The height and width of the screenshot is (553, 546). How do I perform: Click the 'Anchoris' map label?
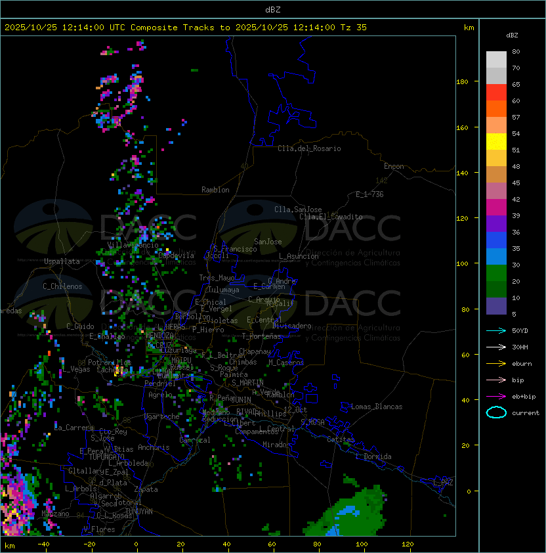[x=154, y=447]
